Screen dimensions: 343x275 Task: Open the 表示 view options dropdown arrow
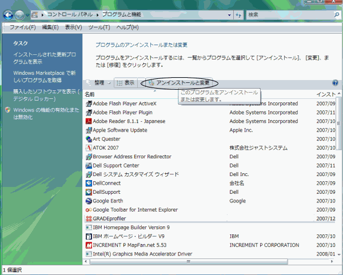tap(141, 83)
